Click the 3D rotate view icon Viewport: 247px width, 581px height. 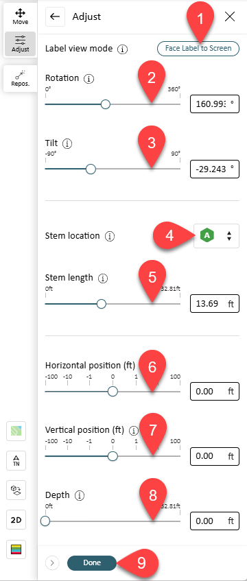tap(16, 490)
